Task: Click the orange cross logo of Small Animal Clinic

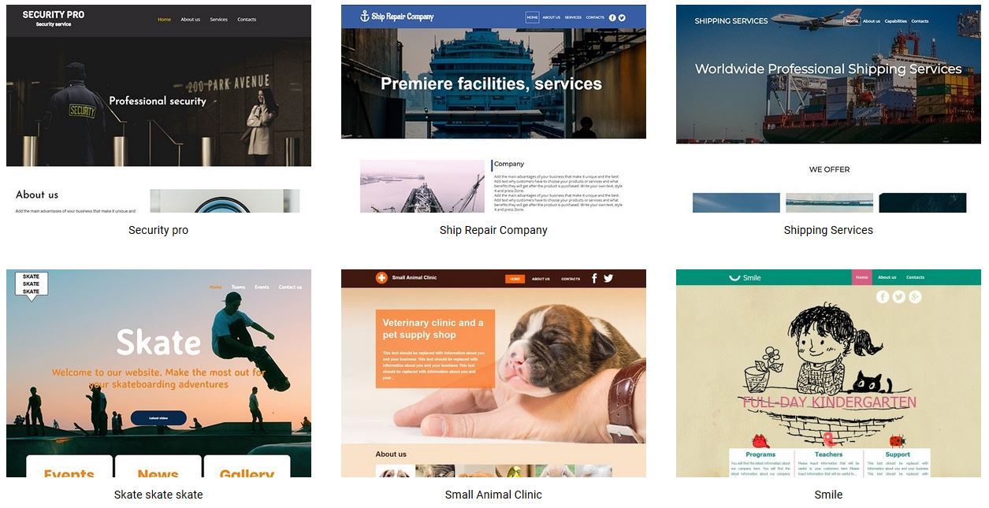Action: point(381,278)
